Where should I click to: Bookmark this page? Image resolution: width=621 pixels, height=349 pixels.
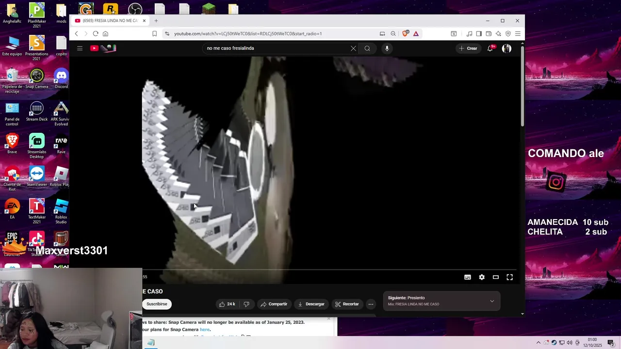[154, 33]
